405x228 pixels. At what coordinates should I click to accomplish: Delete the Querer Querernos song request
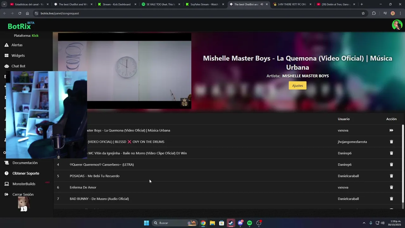coord(391,164)
